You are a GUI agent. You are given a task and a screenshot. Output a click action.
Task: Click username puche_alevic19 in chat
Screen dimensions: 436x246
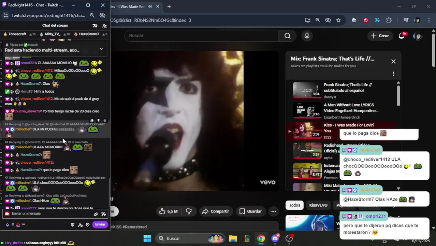point(28,111)
